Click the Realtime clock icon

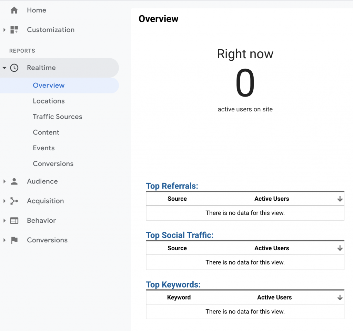(14, 68)
